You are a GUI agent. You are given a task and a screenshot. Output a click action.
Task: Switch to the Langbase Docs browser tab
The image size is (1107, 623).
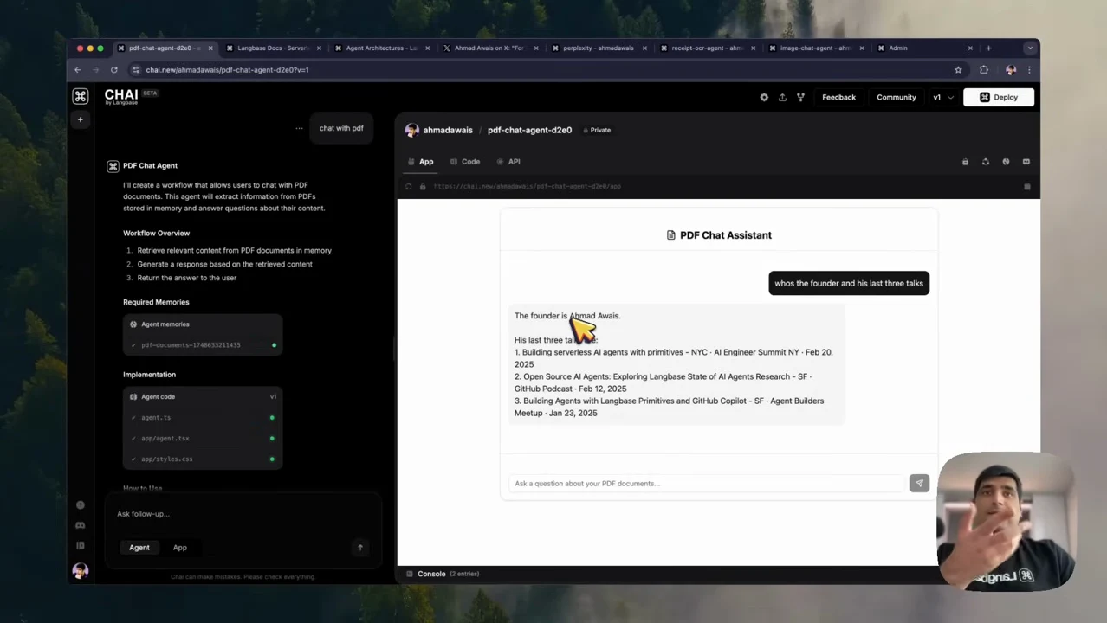[273, 48]
